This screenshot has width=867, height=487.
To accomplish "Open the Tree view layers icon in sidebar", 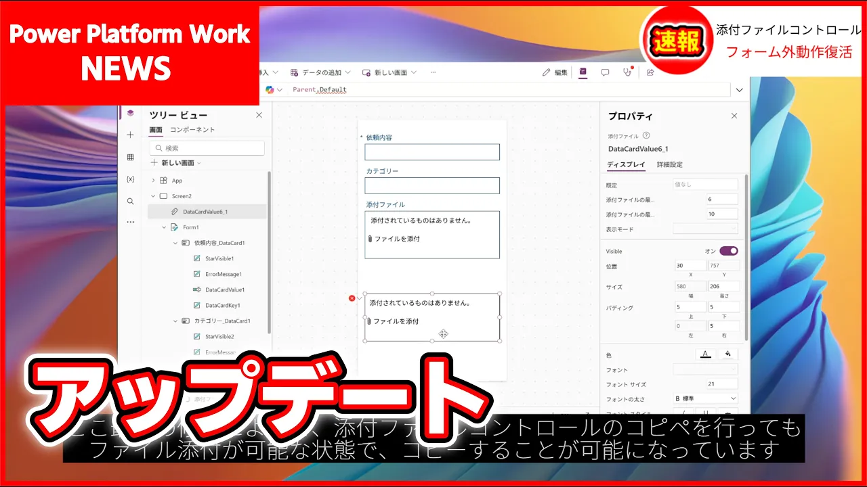I will click(x=131, y=114).
